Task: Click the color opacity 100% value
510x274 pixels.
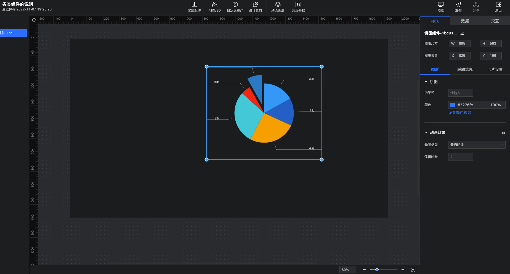Action: 495,105
